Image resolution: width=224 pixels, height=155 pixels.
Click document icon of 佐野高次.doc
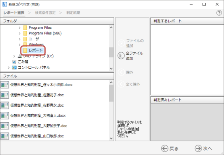point(4,105)
